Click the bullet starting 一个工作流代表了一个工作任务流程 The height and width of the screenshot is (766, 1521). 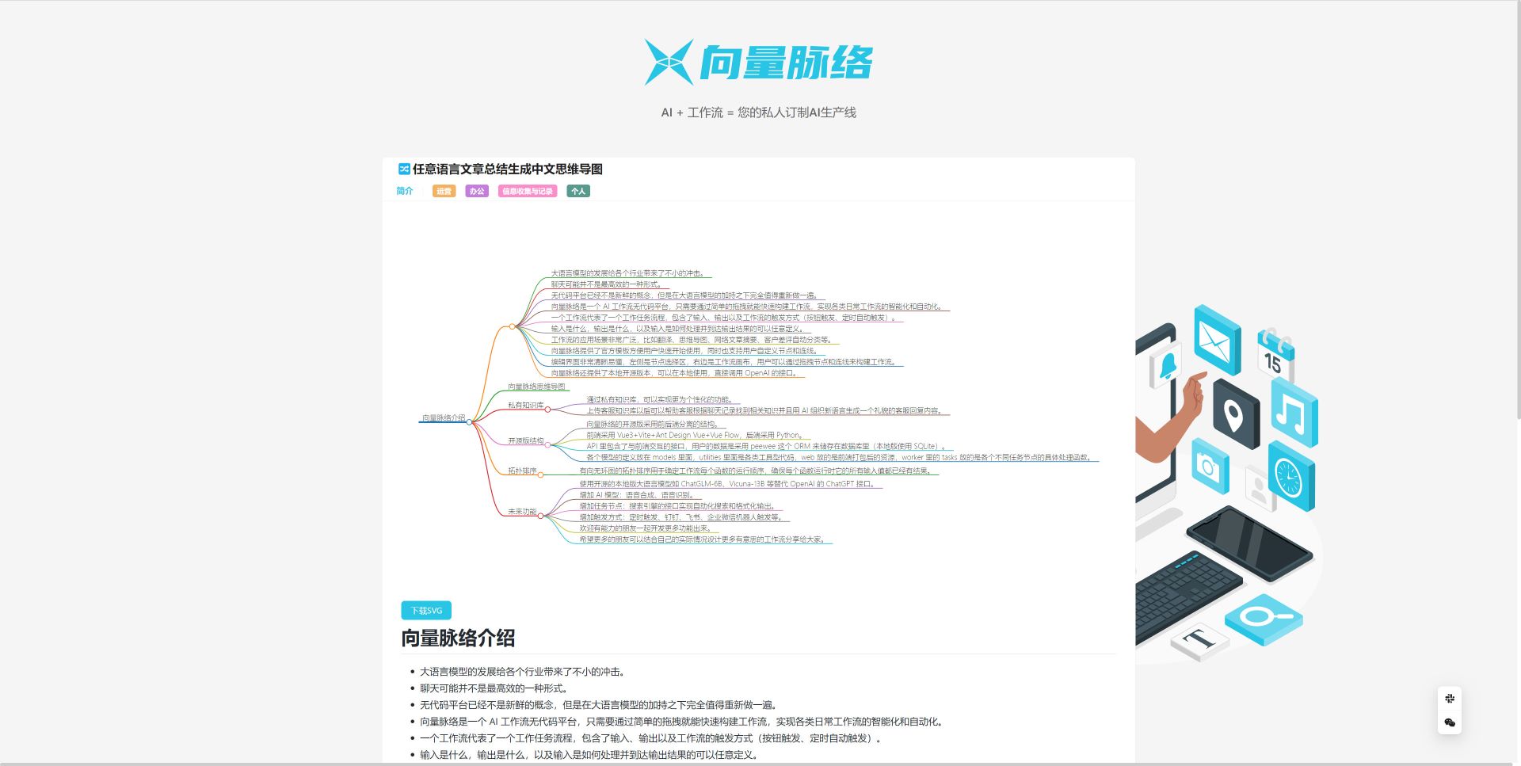pos(652,738)
